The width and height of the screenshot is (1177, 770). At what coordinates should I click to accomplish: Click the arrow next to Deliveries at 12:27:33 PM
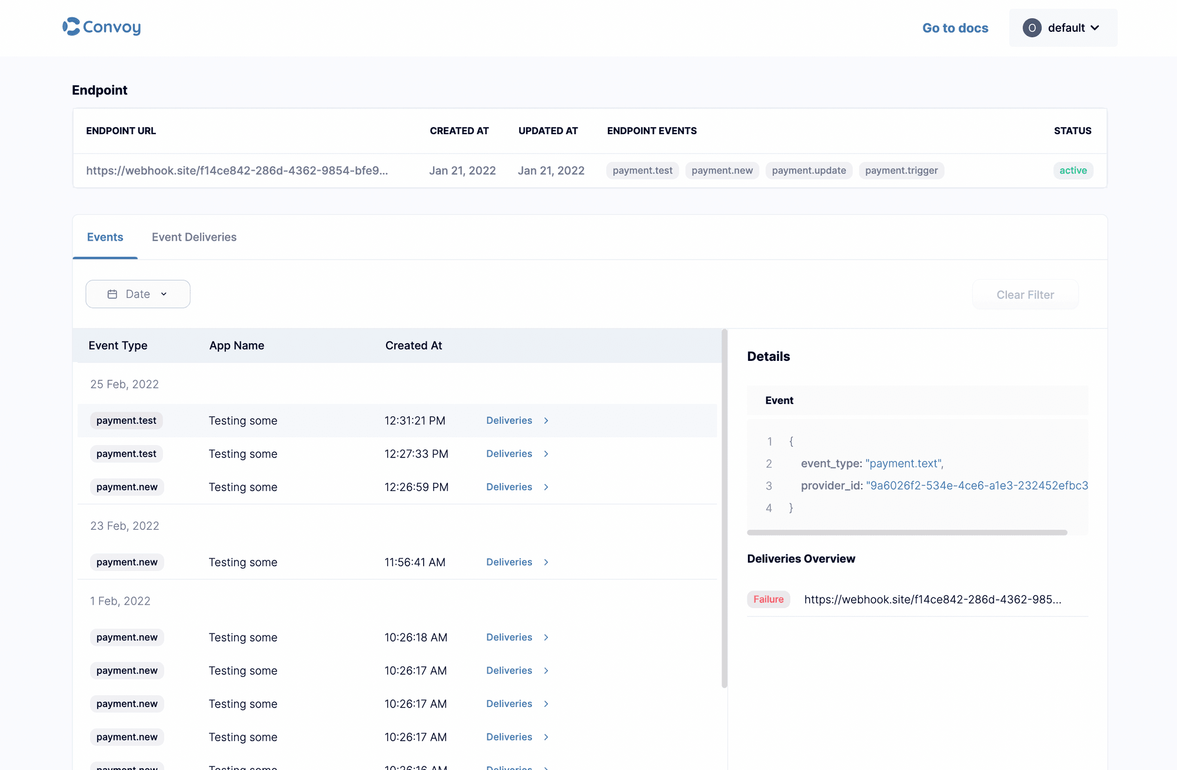point(546,454)
